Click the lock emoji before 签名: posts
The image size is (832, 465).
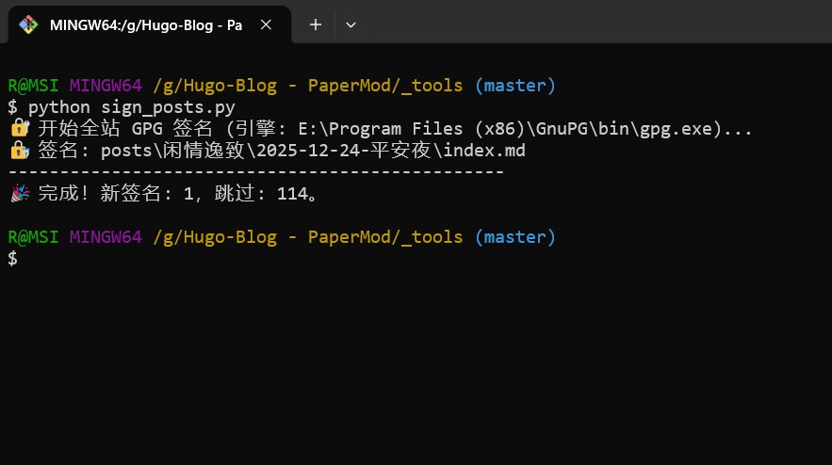click(19, 151)
